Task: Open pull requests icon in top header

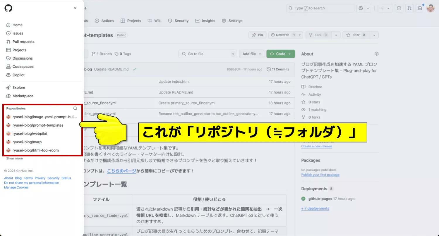Action: (x=409, y=8)
